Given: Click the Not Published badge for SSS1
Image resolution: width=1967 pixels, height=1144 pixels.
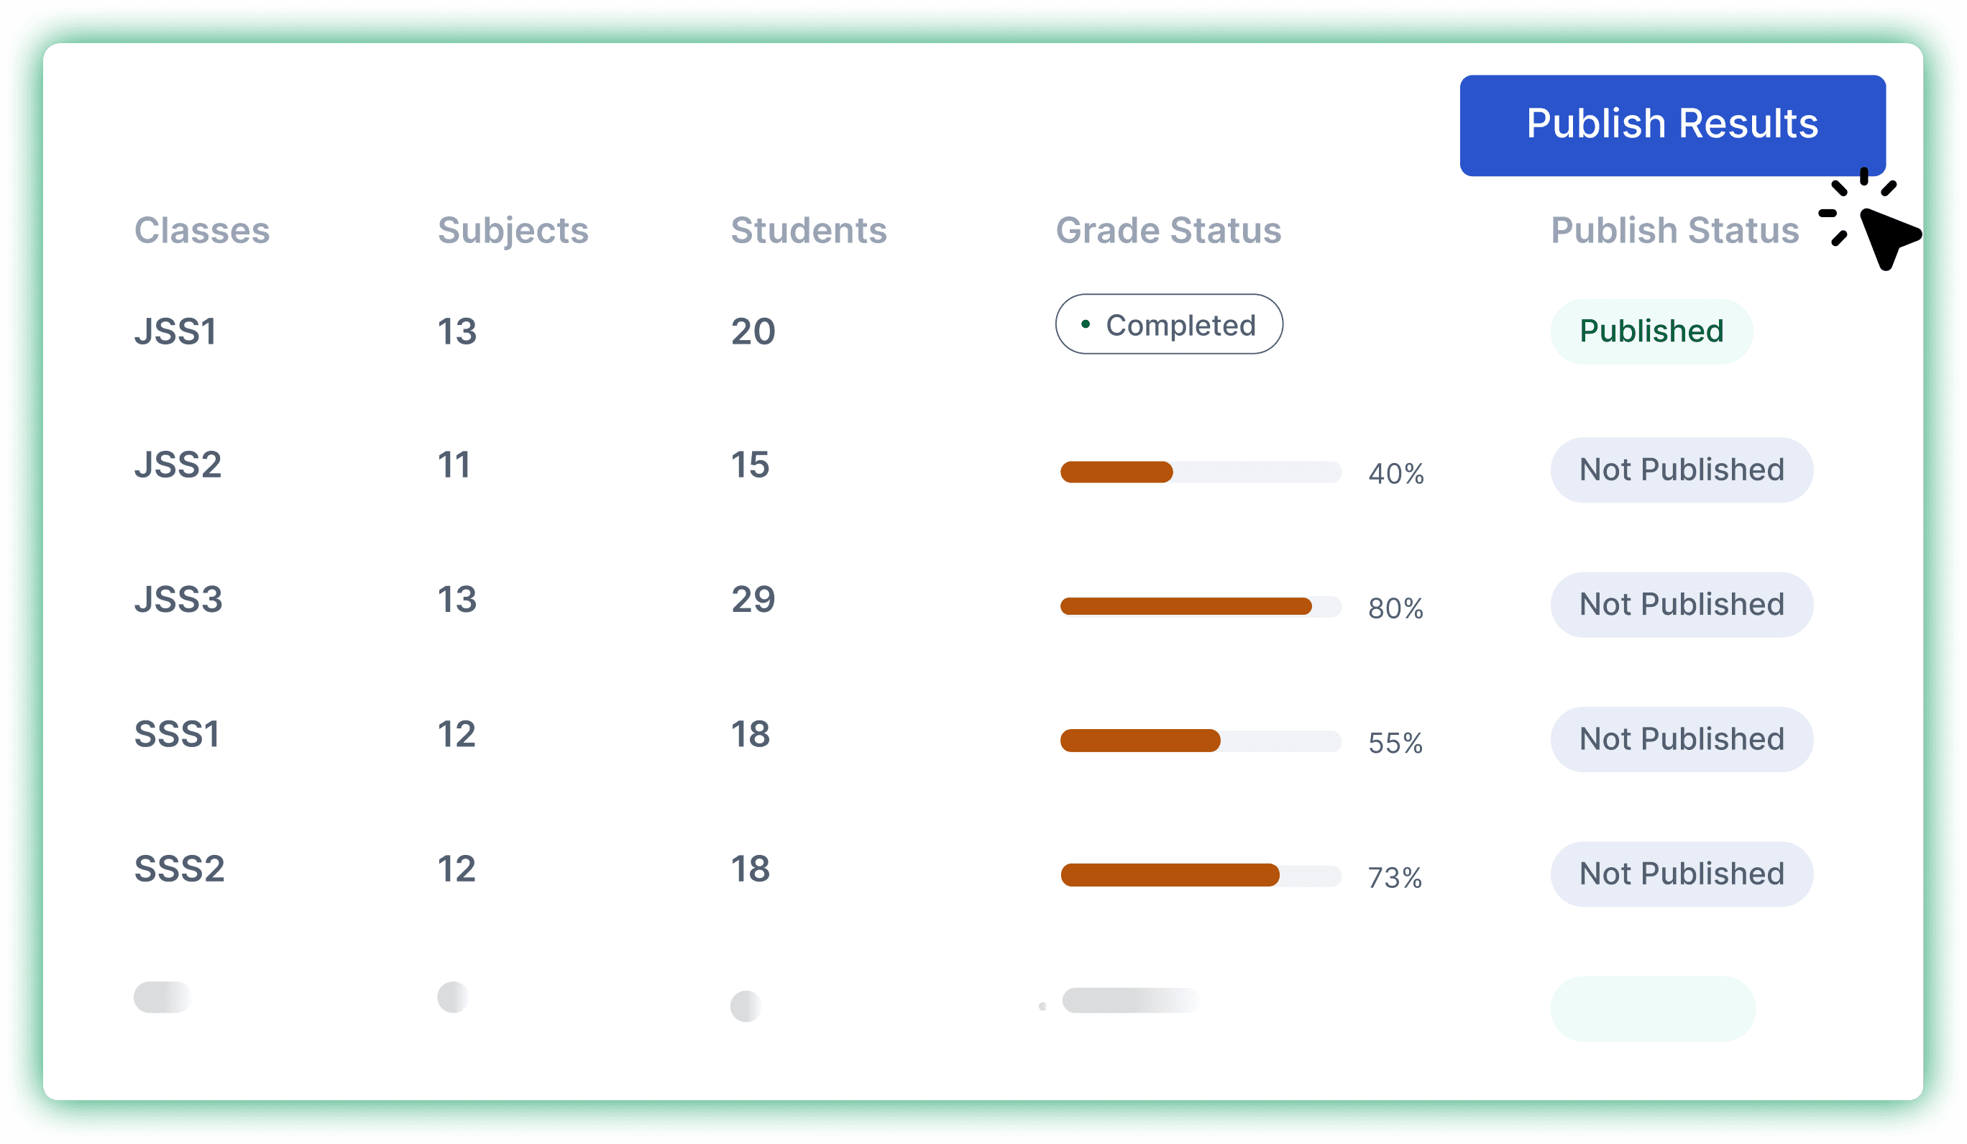Looking at the screenshot, I should tap(1682, 738).
